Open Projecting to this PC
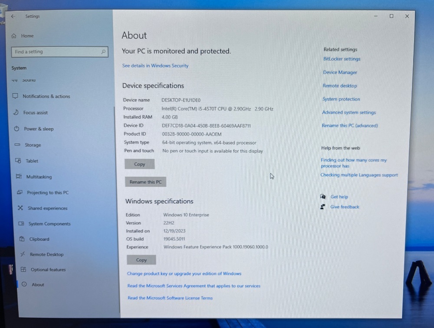 [48, 192]
